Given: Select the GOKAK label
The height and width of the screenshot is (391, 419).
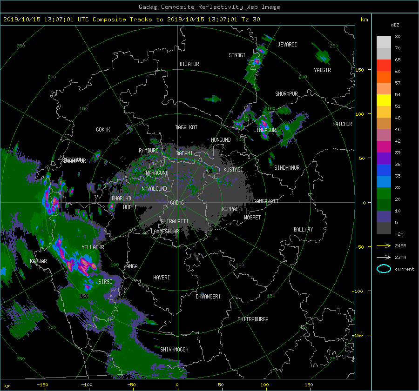Looking at the screenshot, I should [103, 130].
